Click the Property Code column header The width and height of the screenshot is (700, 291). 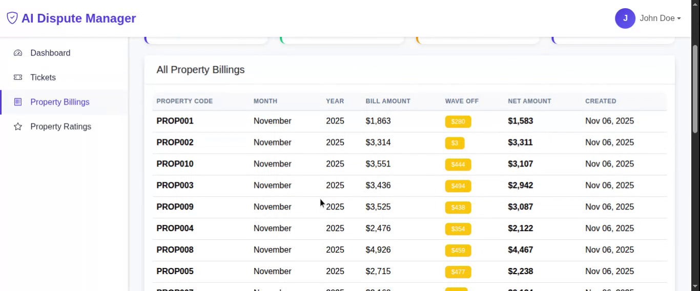[184, 101]
